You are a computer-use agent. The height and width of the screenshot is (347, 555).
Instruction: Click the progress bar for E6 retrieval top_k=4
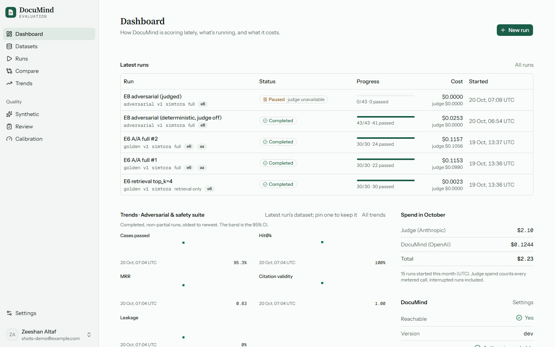click(386, 180)
